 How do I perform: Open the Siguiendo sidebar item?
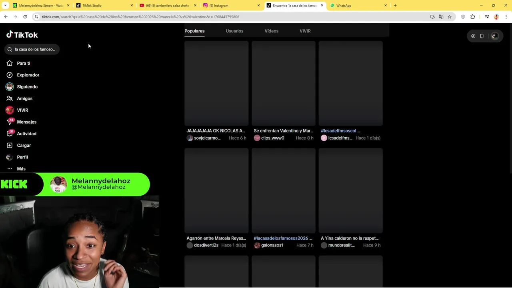coord(22,87)
